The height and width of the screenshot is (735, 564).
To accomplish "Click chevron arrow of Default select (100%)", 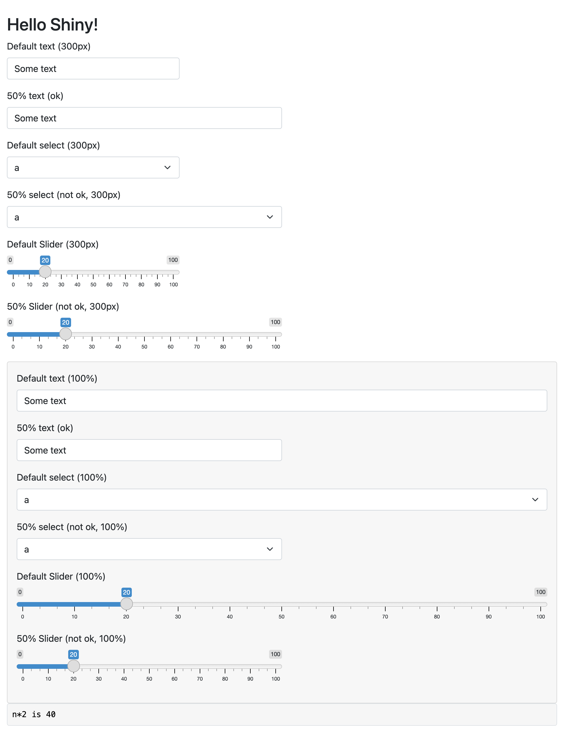I will pos(535,499).
